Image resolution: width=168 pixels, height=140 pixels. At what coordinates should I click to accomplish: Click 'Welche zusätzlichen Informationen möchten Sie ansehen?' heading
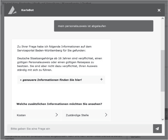tap(59, 104)
